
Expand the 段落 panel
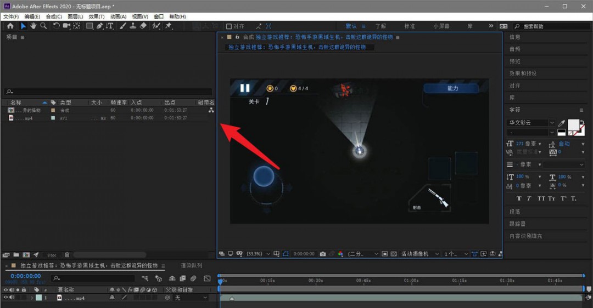coord(515,212)
